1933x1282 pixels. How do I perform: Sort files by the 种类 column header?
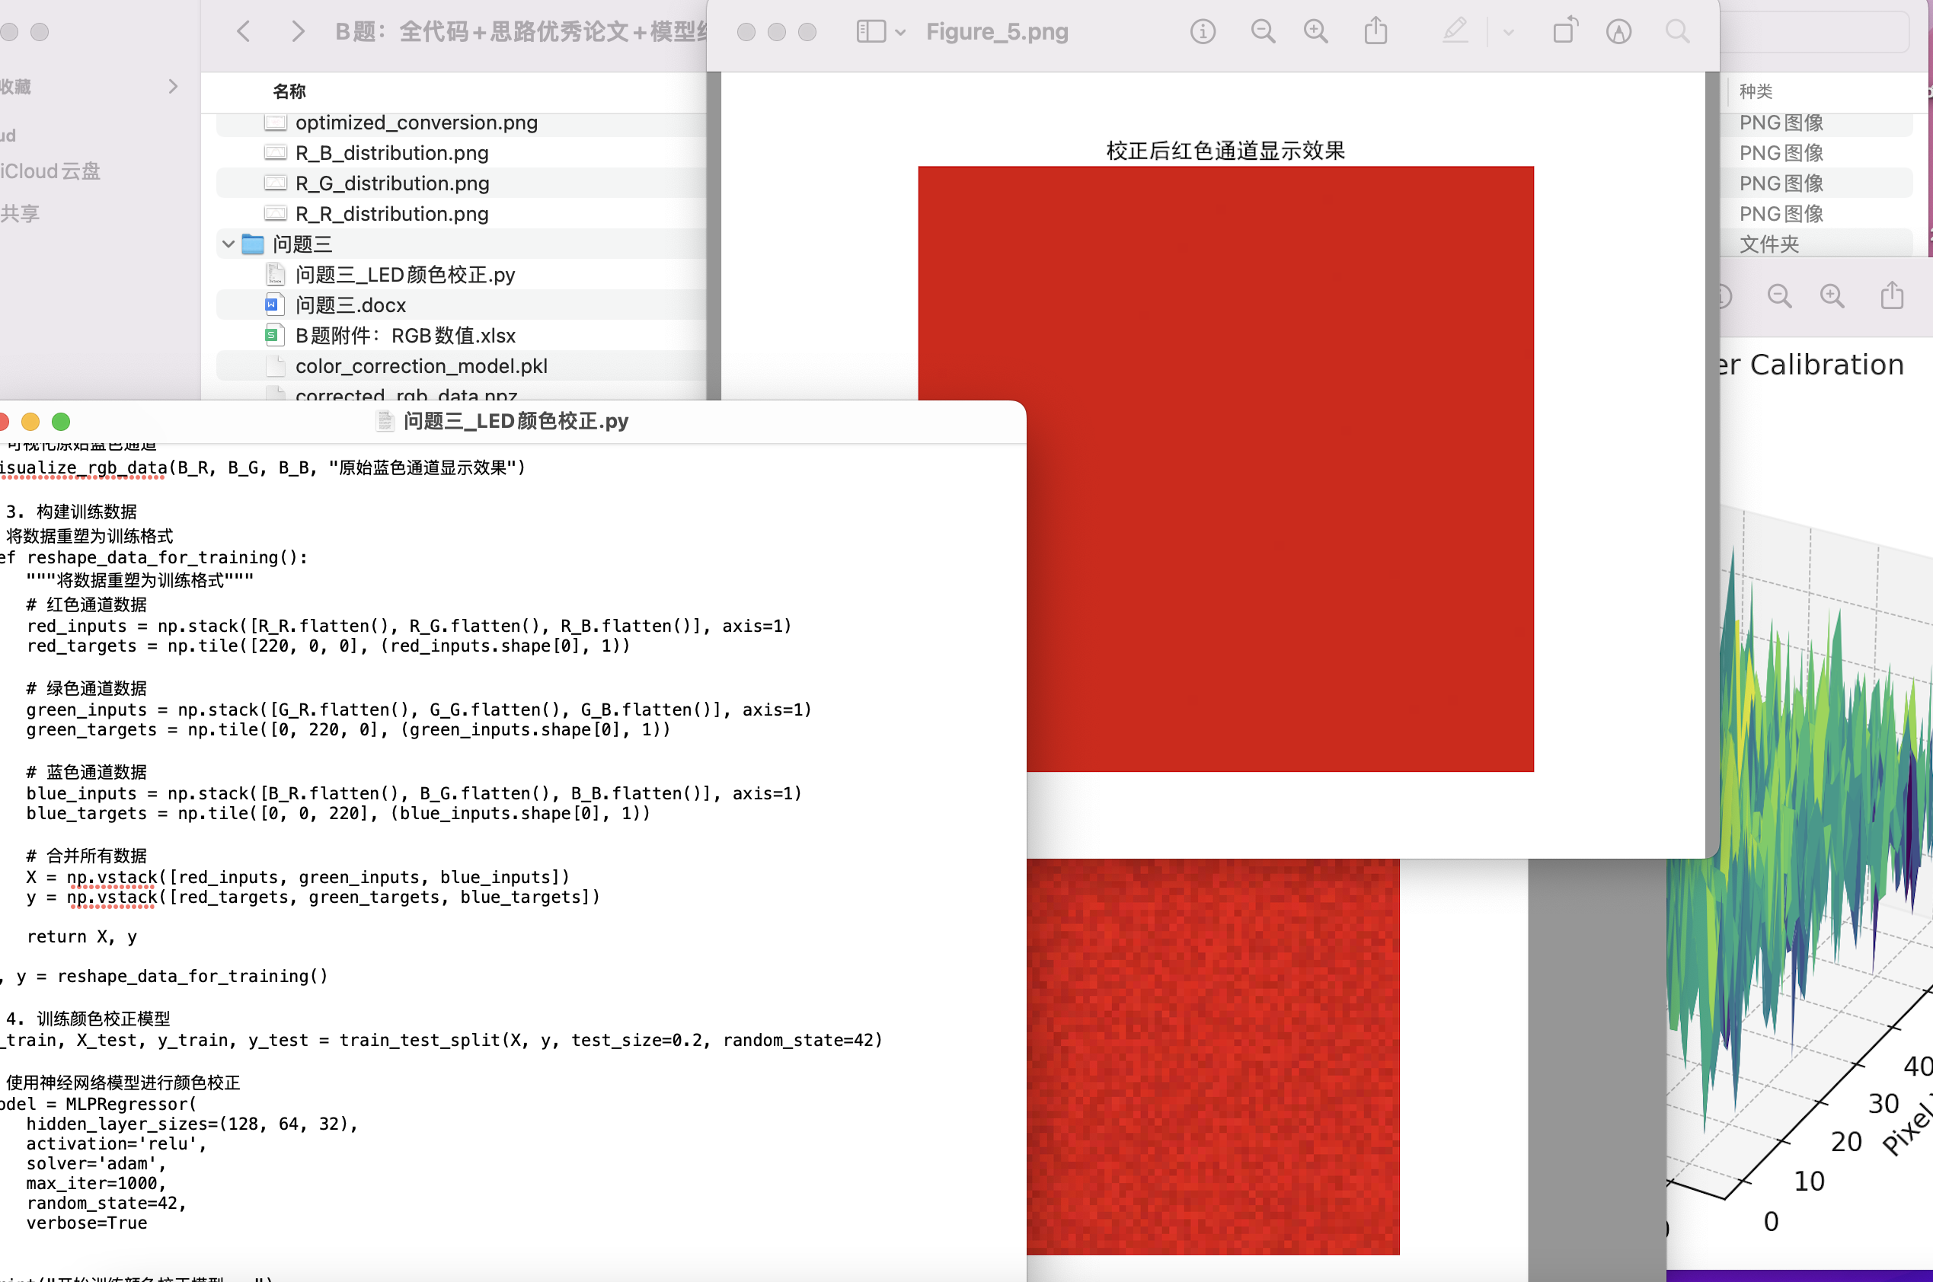click(1756, 91)
